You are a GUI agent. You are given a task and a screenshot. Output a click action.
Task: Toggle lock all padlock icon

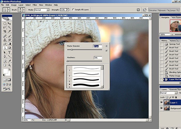(x=176, y=97)
